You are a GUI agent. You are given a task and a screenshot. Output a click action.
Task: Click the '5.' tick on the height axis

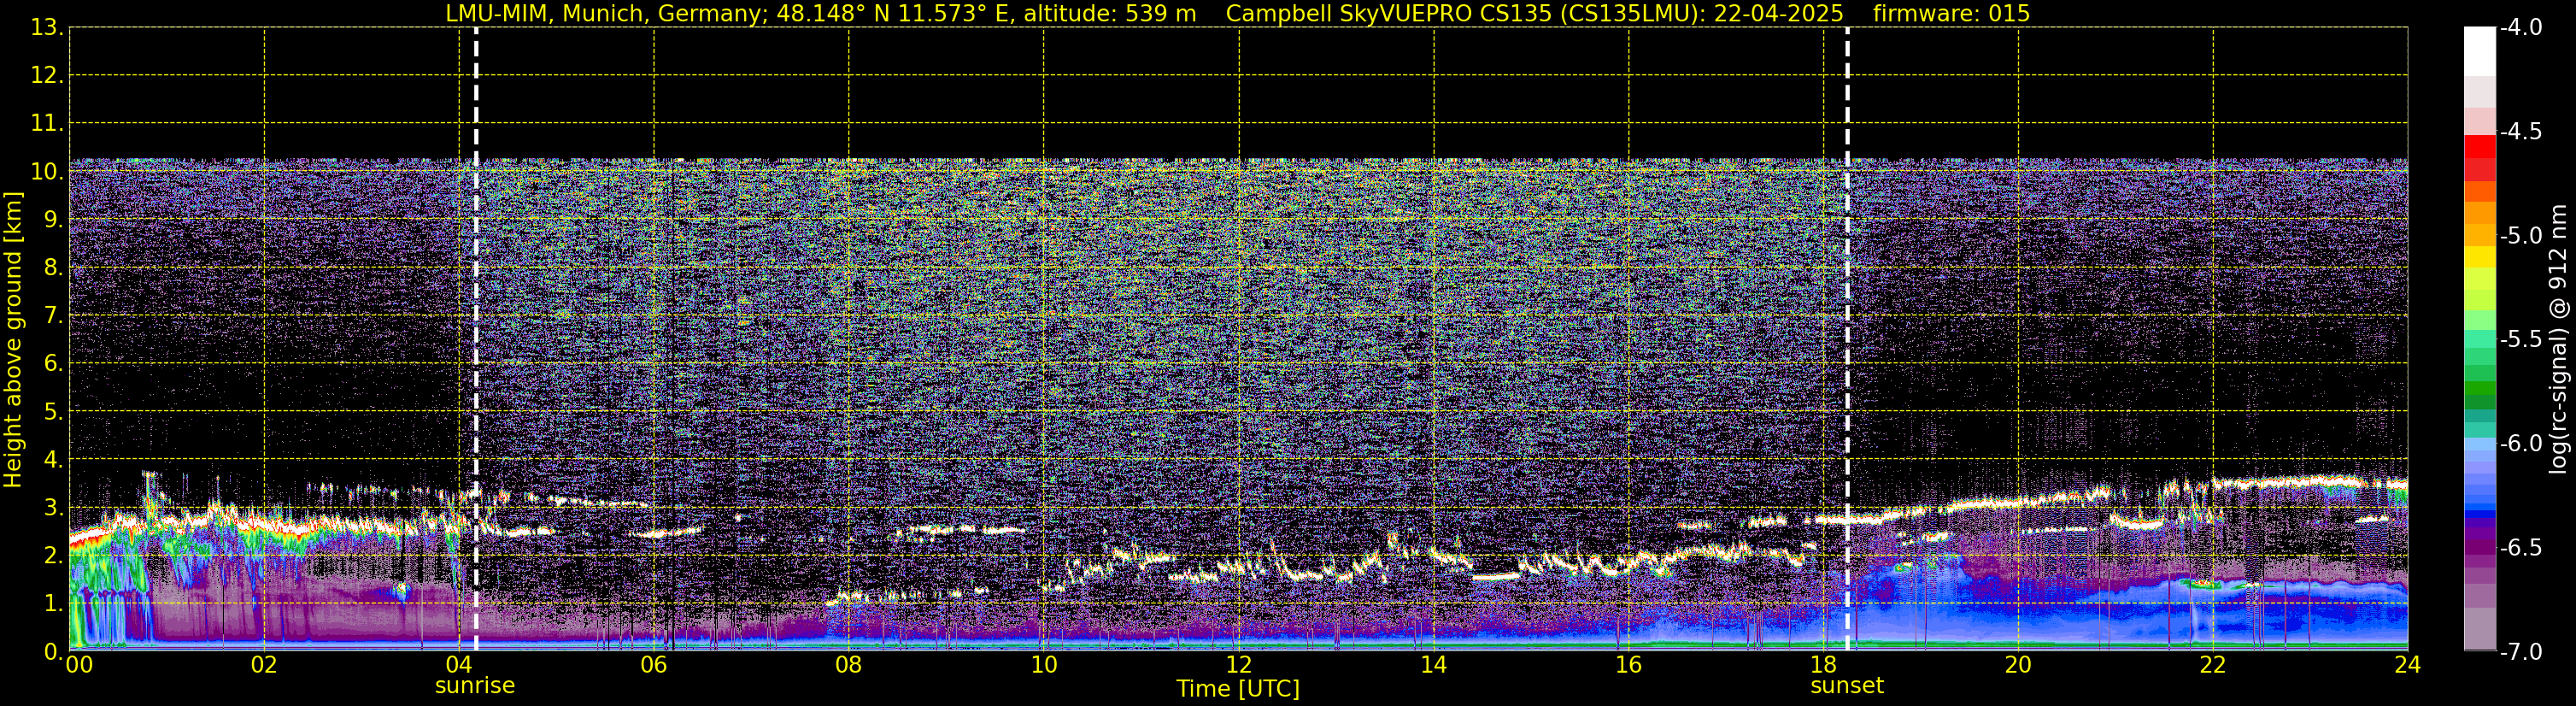pos(53,412)
